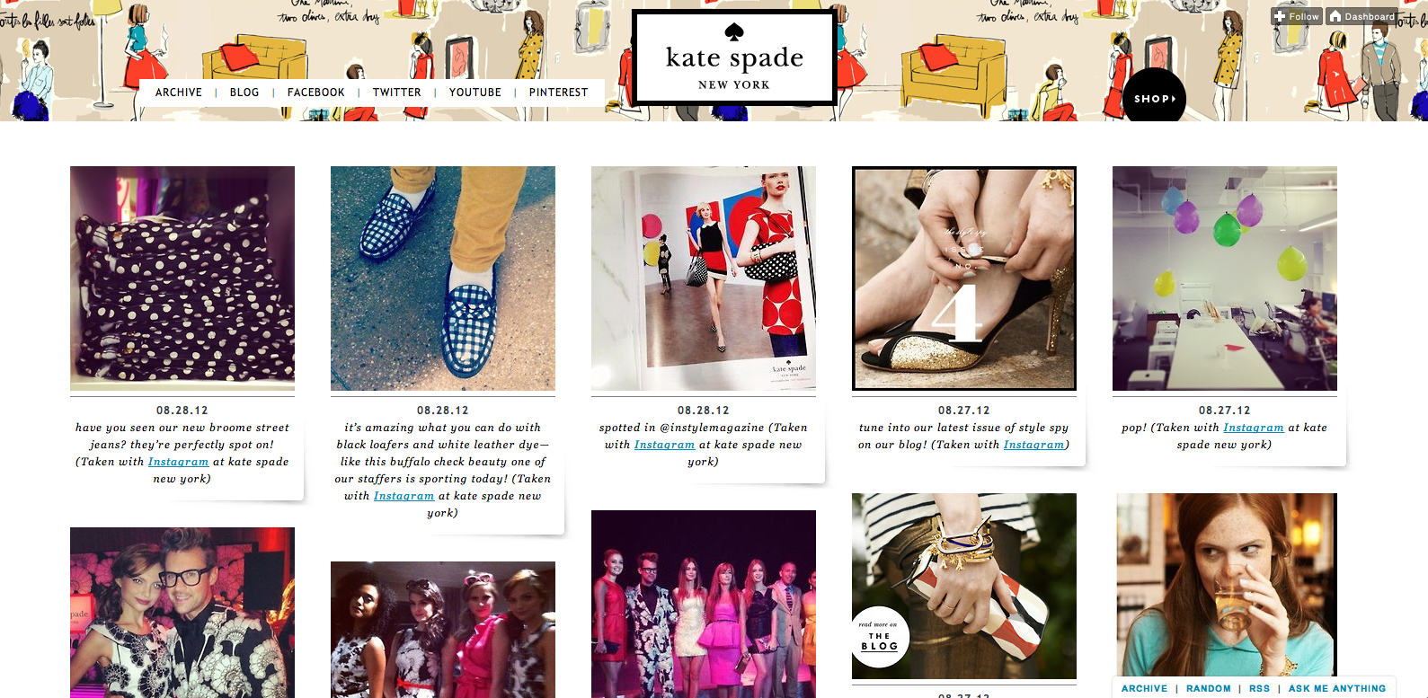Open the style spy issue 4 image

click(x=964, y=278)
